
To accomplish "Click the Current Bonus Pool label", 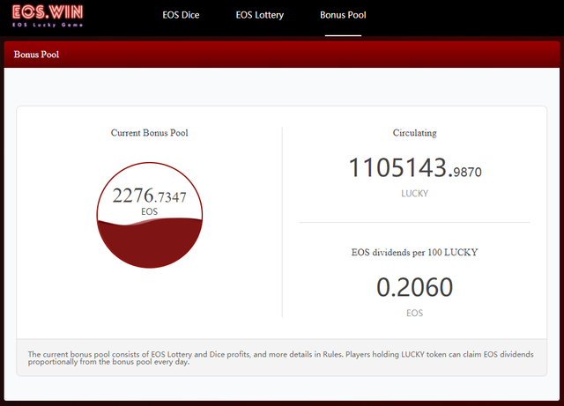I will pos(150,133).
